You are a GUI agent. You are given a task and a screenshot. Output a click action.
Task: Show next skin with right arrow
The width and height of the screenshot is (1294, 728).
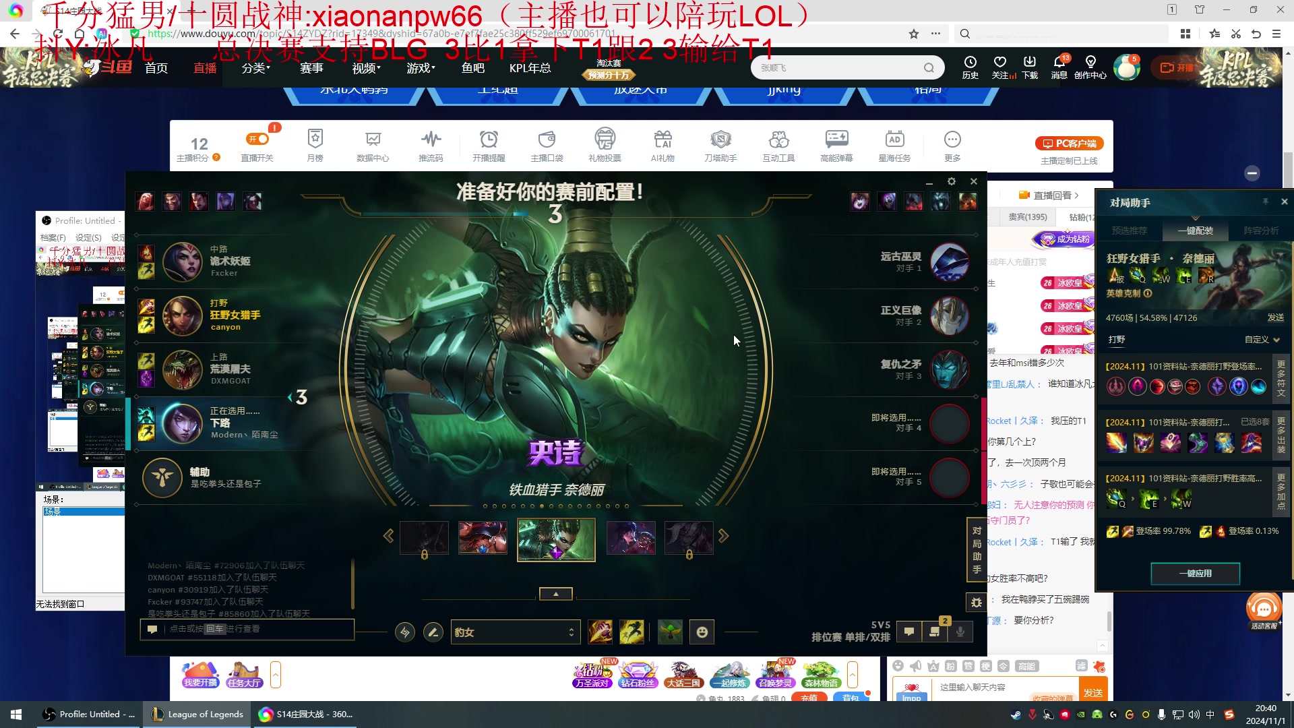723,536
